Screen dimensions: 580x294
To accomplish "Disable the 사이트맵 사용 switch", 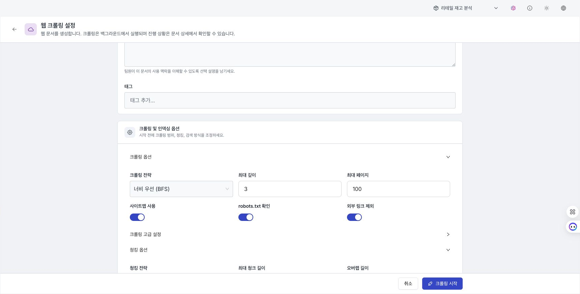I will [137, 217].
